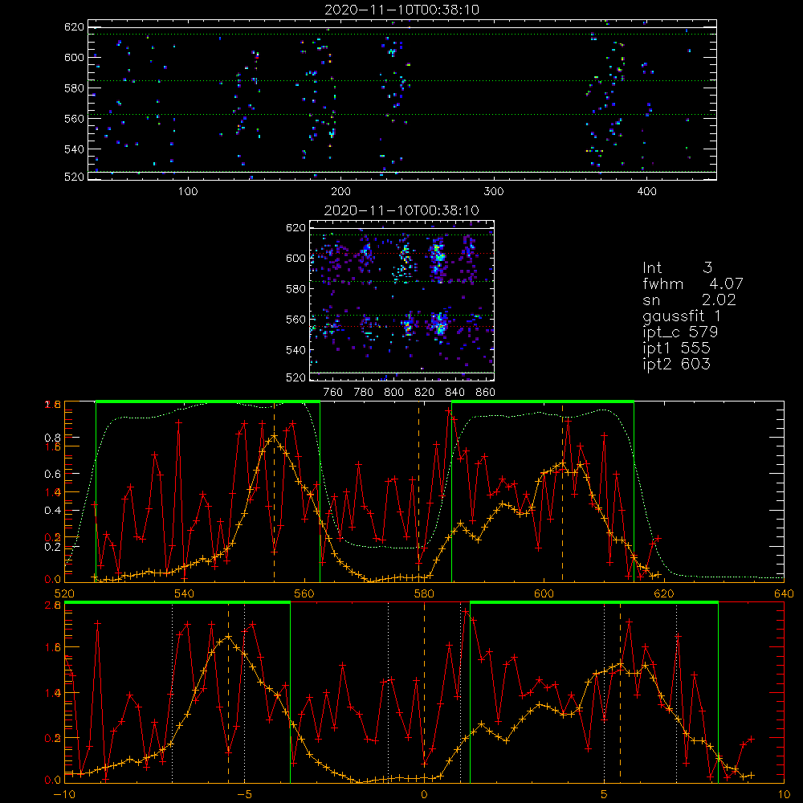803x803 pixels.
Task: Click the right green bar atop profile plot
Action: (543, 401)
